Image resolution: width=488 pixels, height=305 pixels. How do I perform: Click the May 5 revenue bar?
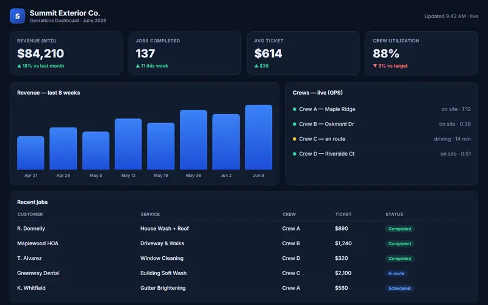pyautogui.click(x=96, y=151)
